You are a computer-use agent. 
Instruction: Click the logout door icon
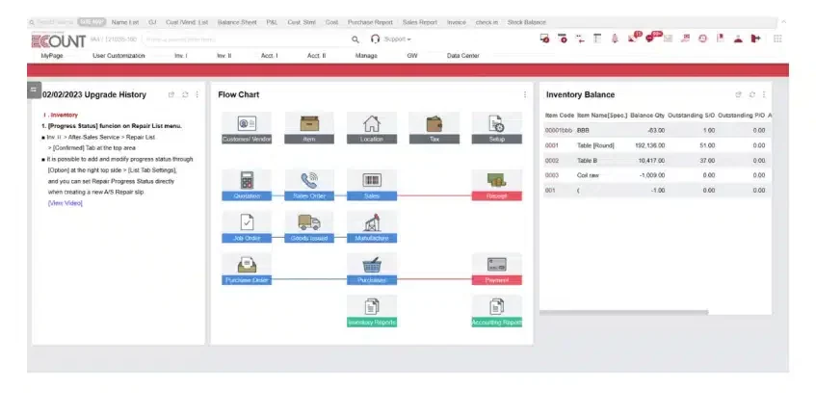click(755, 39)
